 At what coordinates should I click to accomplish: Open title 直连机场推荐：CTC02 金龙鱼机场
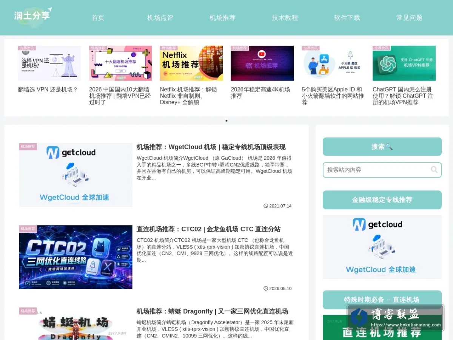click(x=208, y=229)
